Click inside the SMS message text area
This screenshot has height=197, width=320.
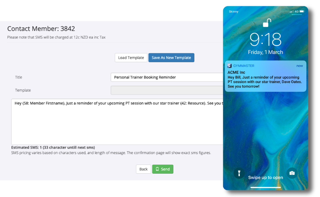(117, 122)
